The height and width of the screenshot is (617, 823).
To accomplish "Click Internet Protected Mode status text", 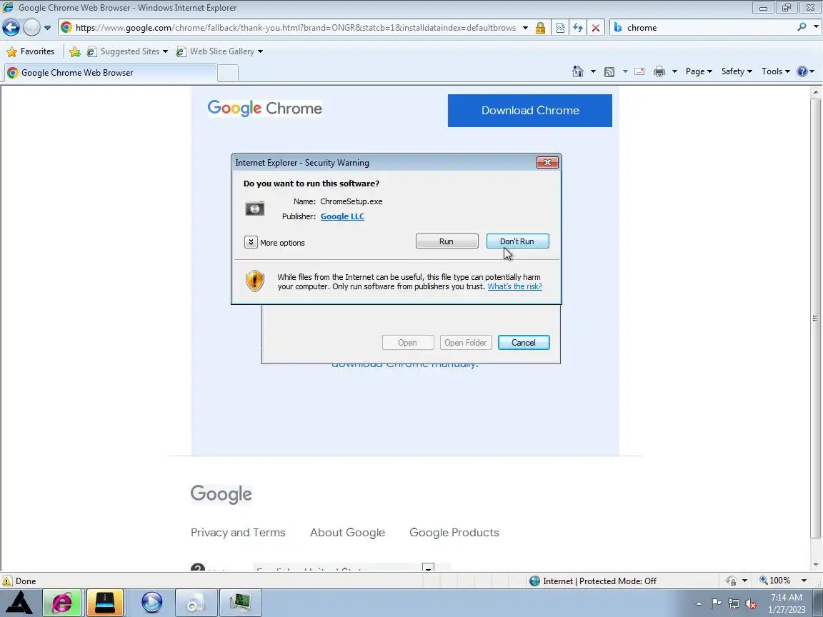I will point(599,581).
